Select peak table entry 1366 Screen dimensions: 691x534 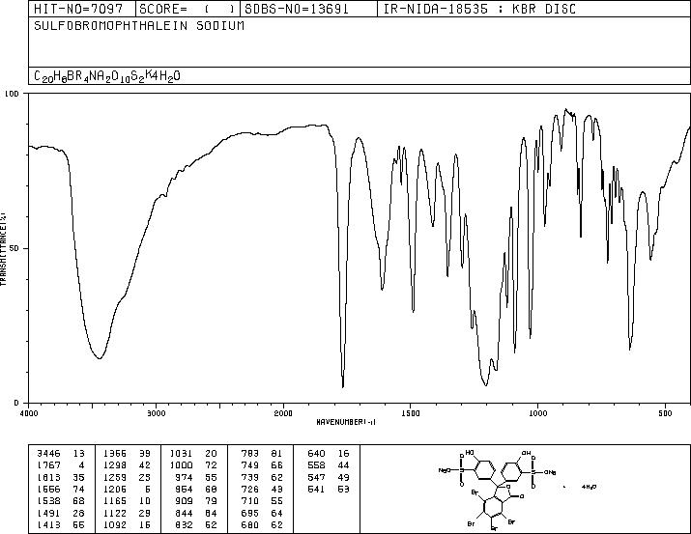pyautogui.click(x=127, y=454)
